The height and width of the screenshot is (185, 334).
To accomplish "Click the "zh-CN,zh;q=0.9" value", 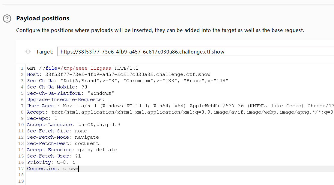I will (99, 125).
